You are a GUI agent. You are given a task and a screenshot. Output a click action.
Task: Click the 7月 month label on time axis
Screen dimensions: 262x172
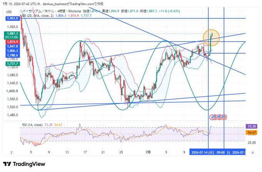[x=148, y=152]
